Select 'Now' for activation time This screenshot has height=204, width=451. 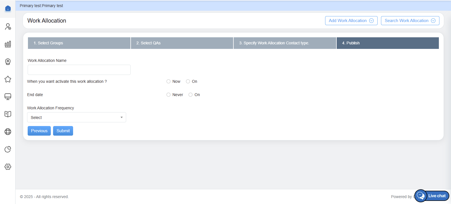point(168,81)
